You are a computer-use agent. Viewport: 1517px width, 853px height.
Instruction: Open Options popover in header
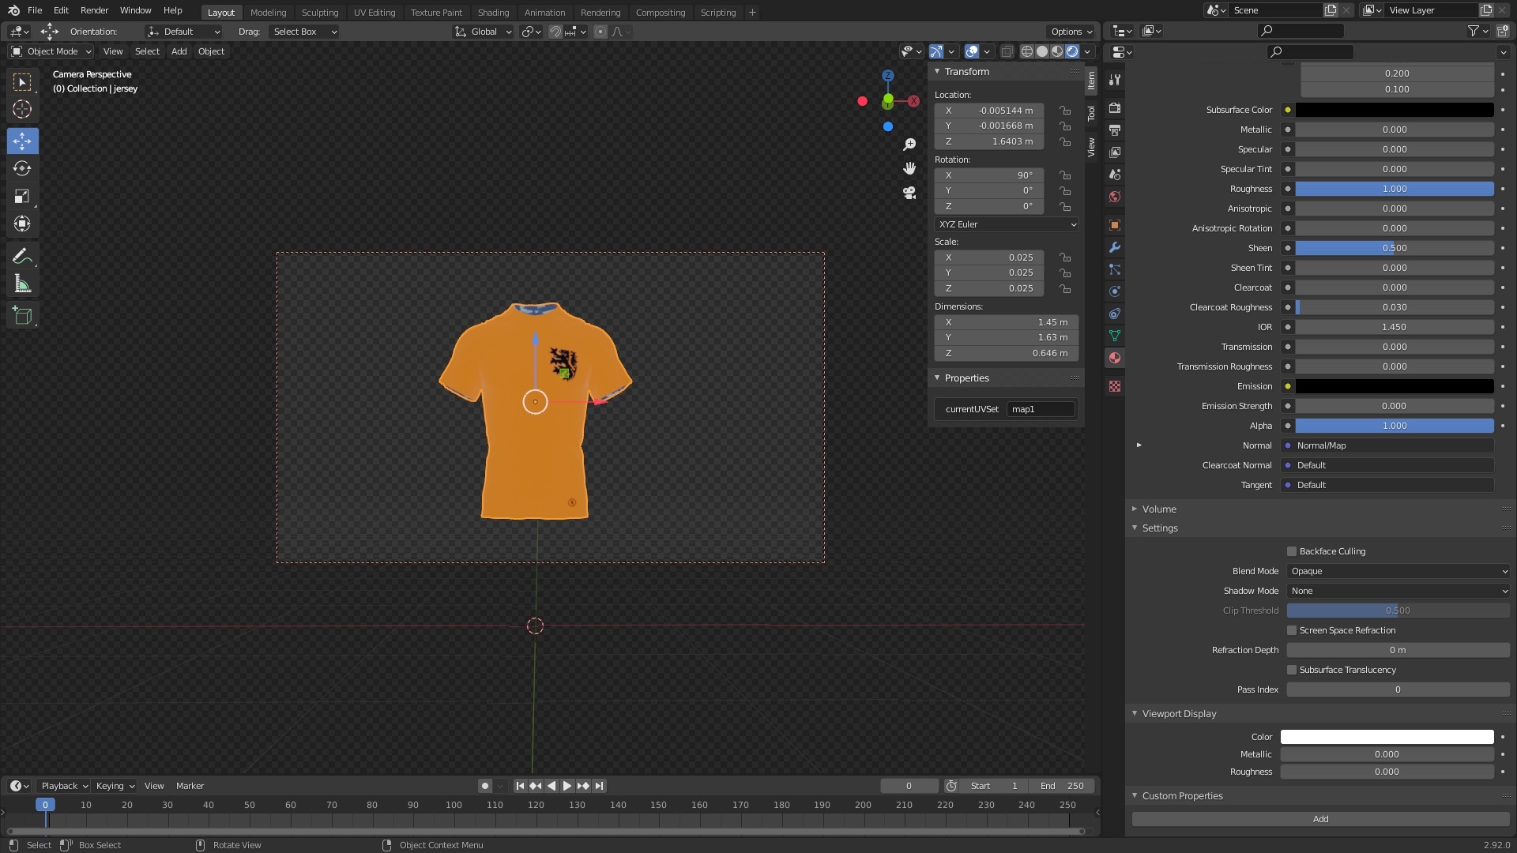1071,32
